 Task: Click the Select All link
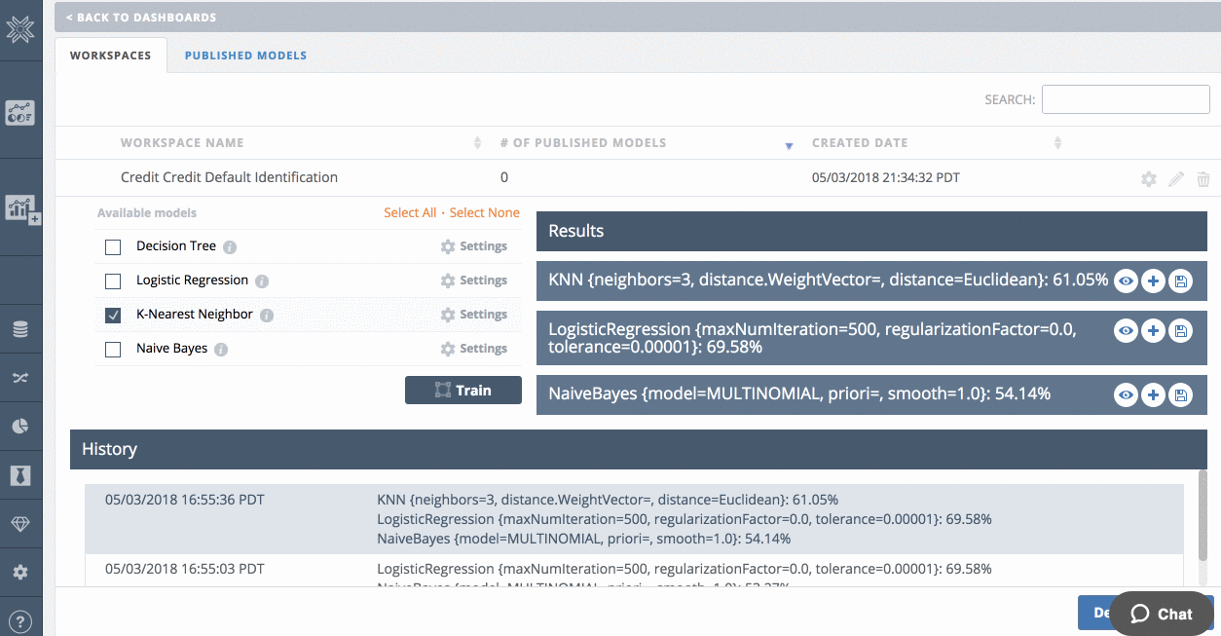coord(410,213)
